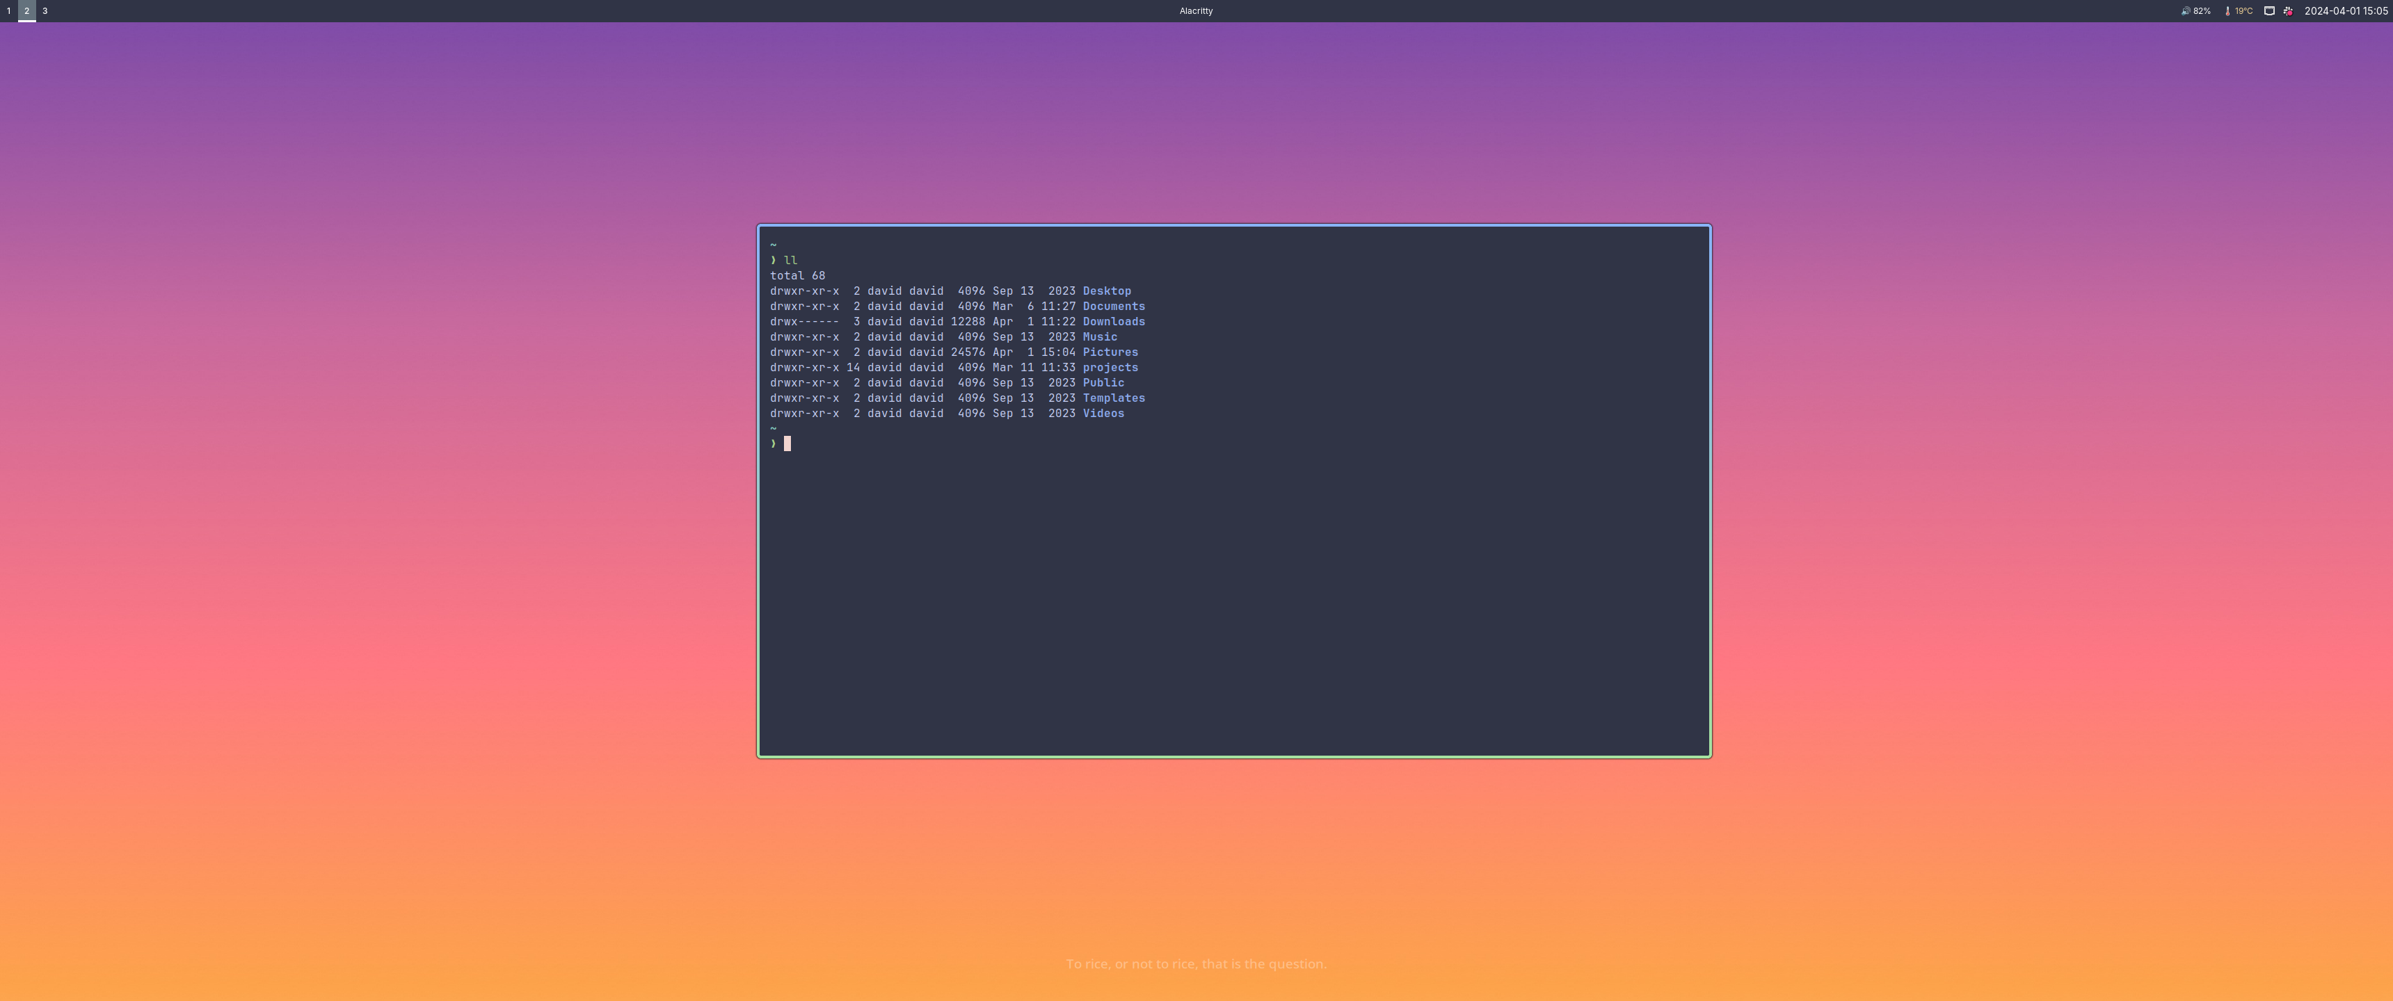Click the Pictures directory name

click(x=1110, y=352)
